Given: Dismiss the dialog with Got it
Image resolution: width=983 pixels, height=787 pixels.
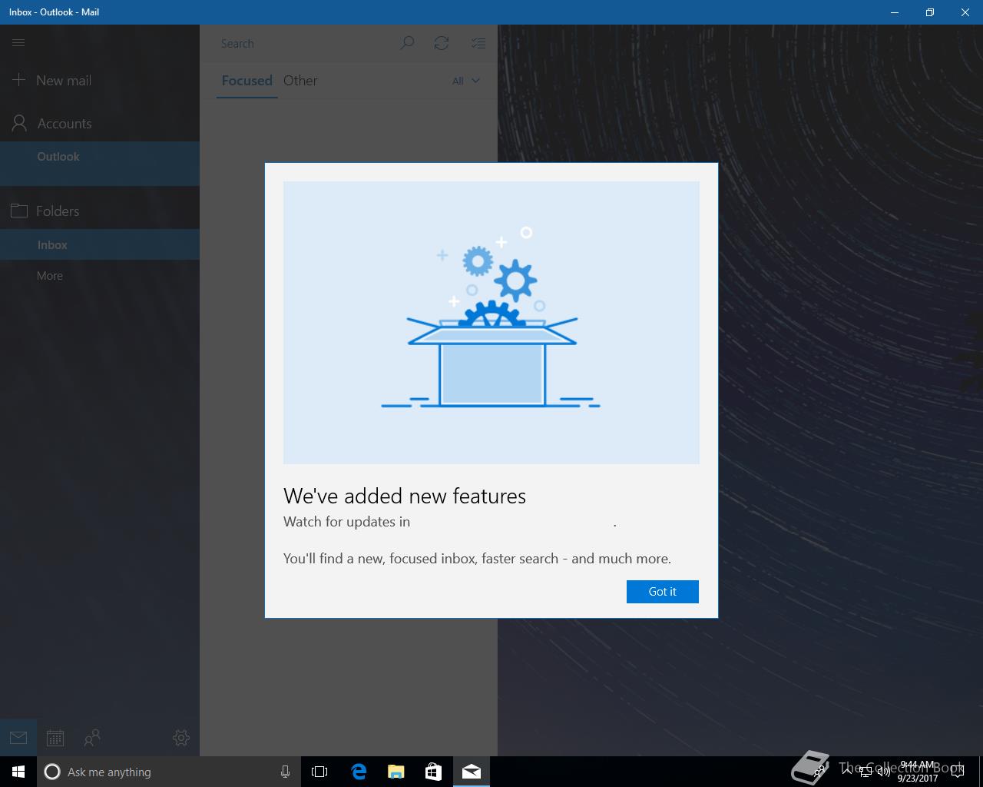Looking at the screenshot, I should (x=662, y=592).
